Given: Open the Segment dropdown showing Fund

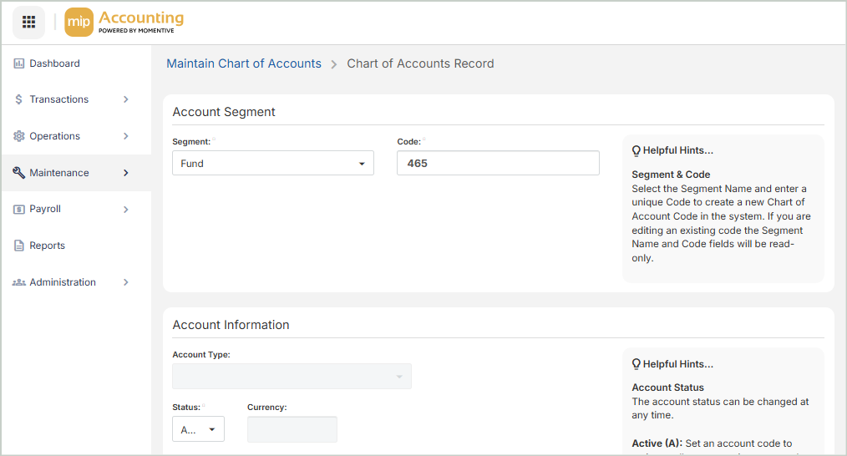Looking at the screenshot, I should point(272,164).
